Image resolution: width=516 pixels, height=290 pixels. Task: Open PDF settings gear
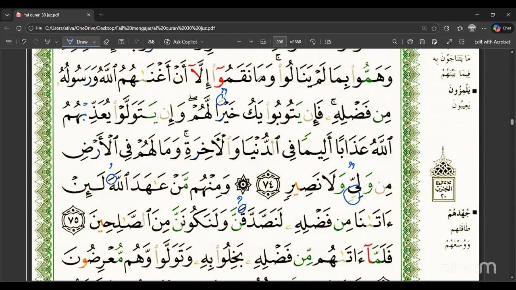pos(462,41)
